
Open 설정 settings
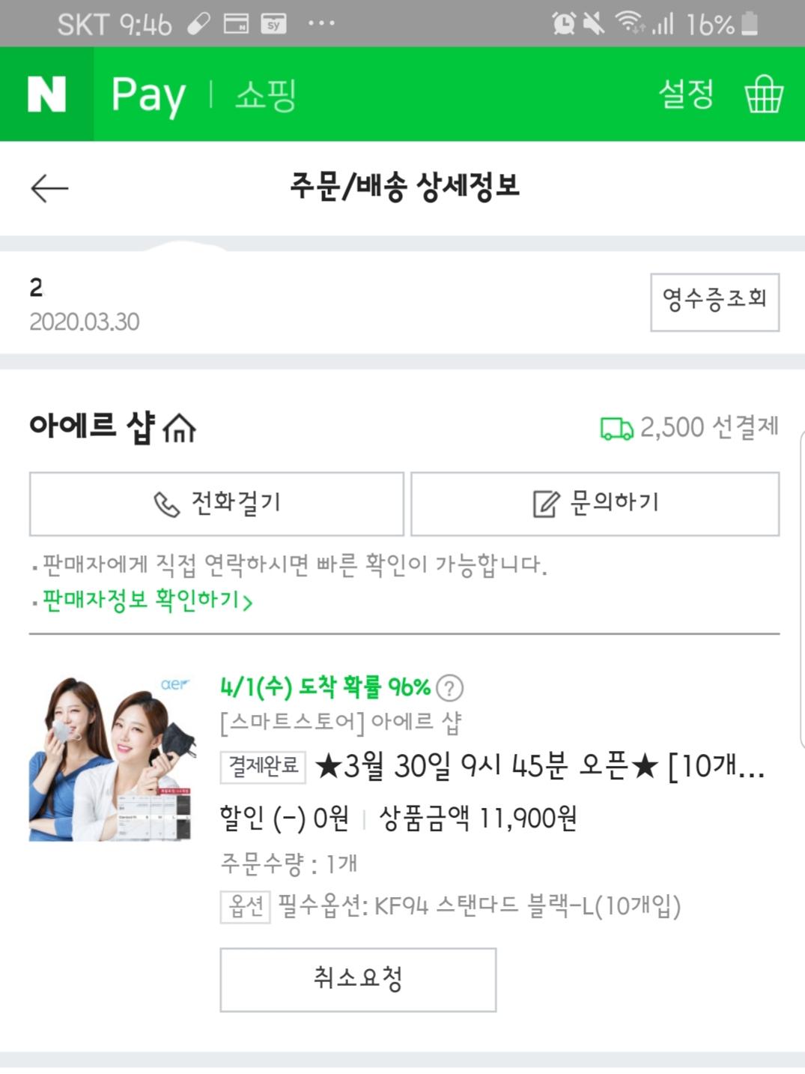(686, 94)
